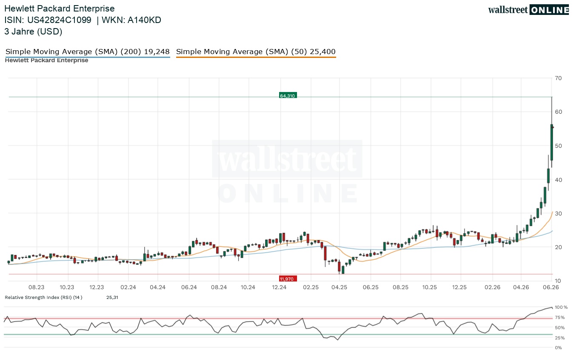Click the 30 price axis label
574x359 pixels.
pyautogui.click(x=558, y=213)
